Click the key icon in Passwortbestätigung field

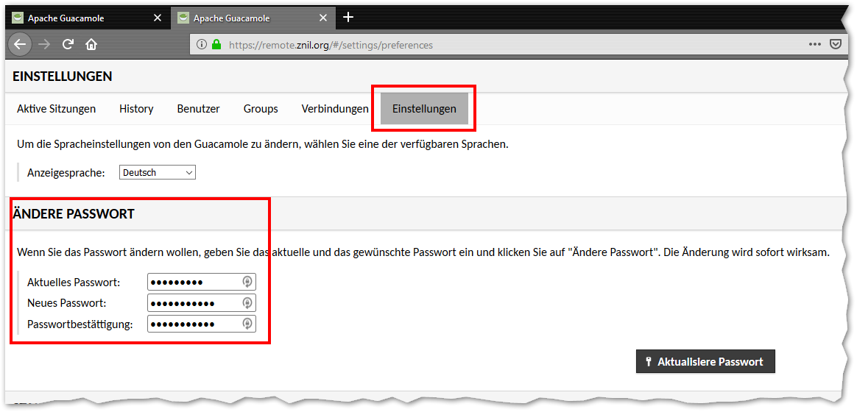point(247,324)
